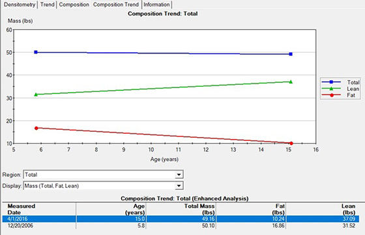Click the 16.86 fat value cell
365x235 pixels.
(x=278, y=226)
